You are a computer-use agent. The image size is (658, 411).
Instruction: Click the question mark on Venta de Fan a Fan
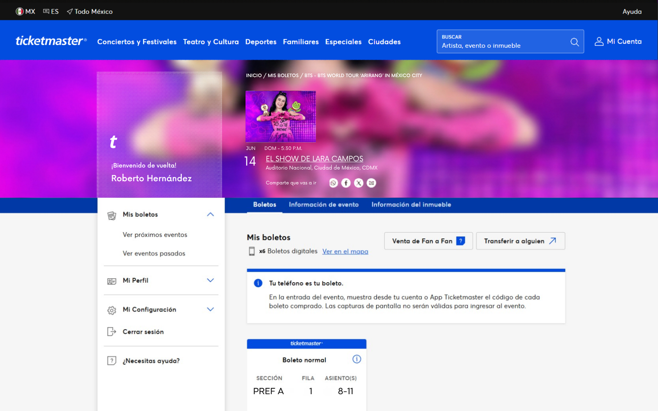[461, 241]
